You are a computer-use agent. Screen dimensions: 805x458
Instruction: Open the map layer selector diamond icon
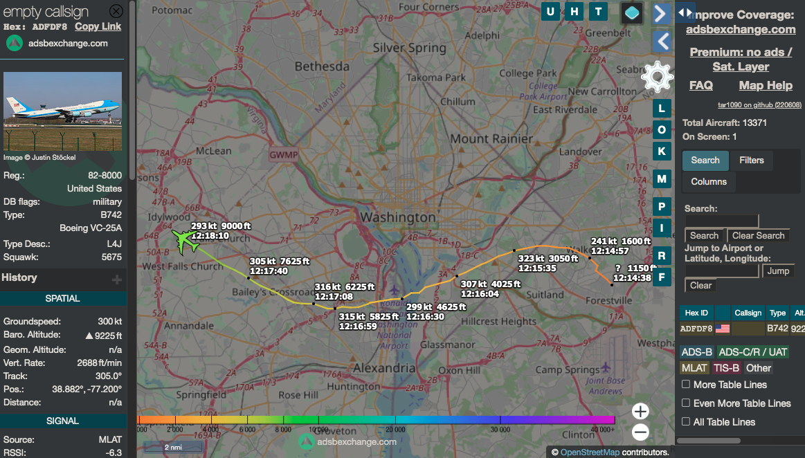632,13
